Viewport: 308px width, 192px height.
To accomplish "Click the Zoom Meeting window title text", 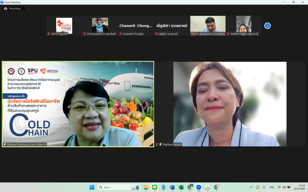I will tap(12, 2).
